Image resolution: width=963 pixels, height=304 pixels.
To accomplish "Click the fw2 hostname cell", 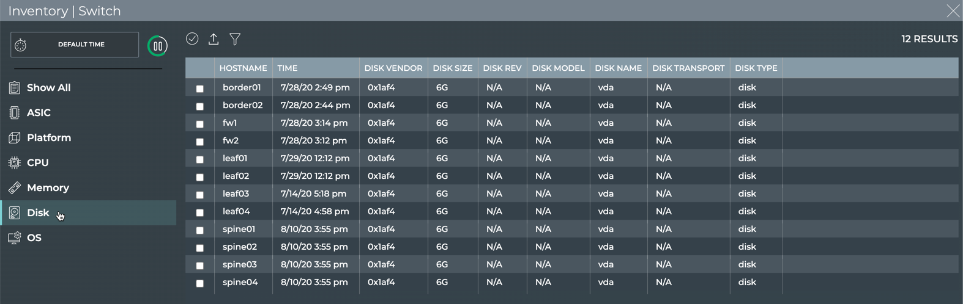I will [x=231, y=140].
